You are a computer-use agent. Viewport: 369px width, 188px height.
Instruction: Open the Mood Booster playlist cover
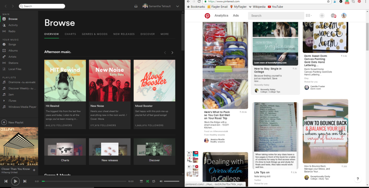(x=154, y=80)
